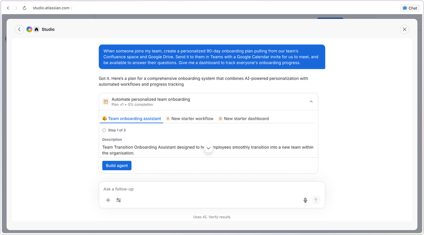This screenshot has height=235, width=424.
Task: Send message with the up arrow button
Action: tap(316, 200)
